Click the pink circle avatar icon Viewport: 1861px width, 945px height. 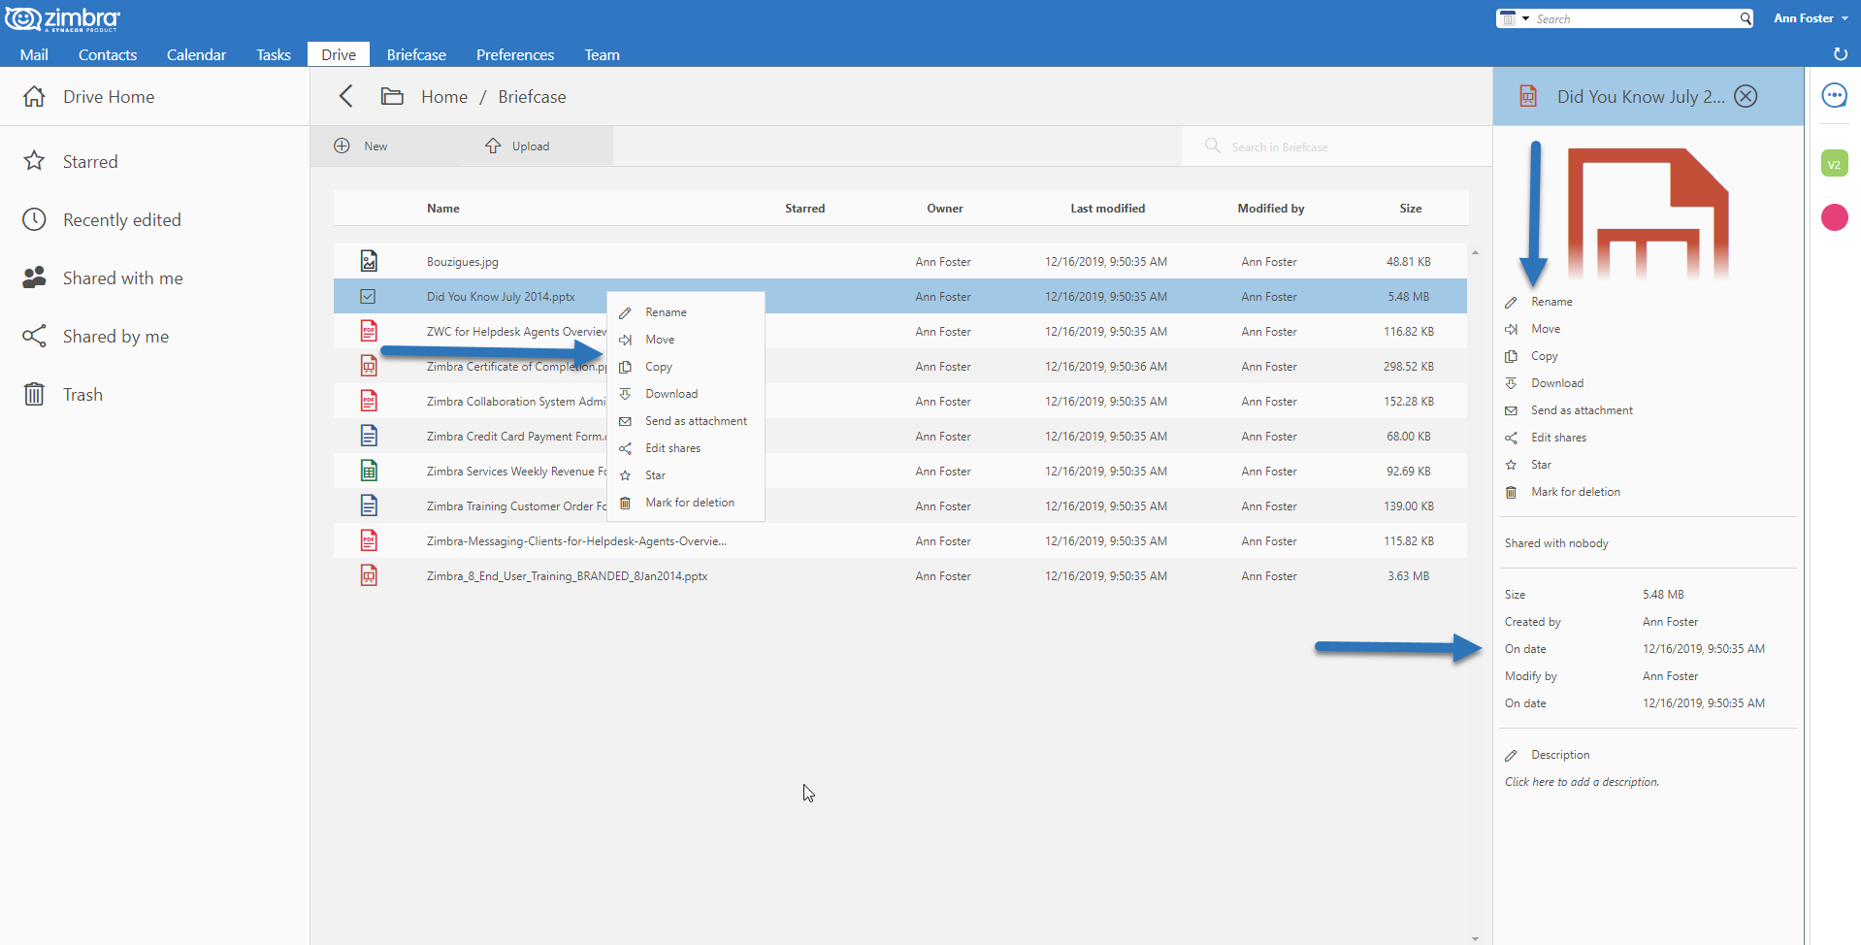tap(1834, 217)
